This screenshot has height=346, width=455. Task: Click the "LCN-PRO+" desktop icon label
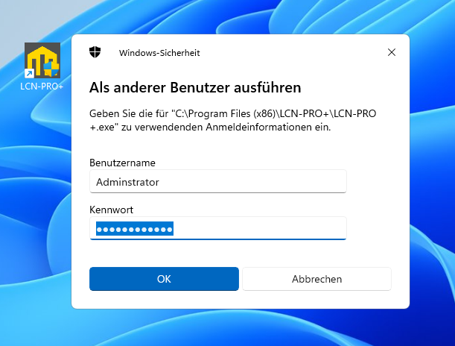coord(42,86)
